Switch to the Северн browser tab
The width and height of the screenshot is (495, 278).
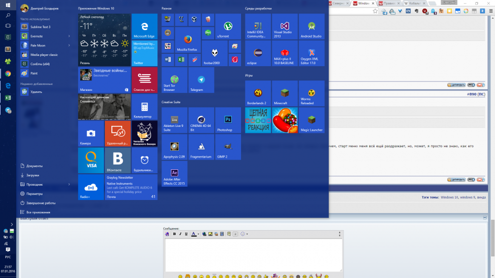coord(338,3)
